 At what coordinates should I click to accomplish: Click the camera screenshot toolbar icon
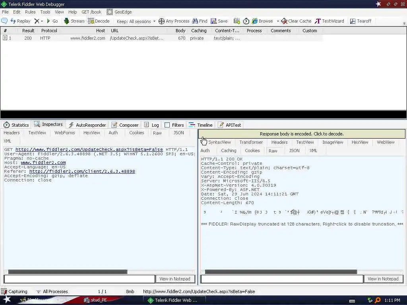point(237,21)
